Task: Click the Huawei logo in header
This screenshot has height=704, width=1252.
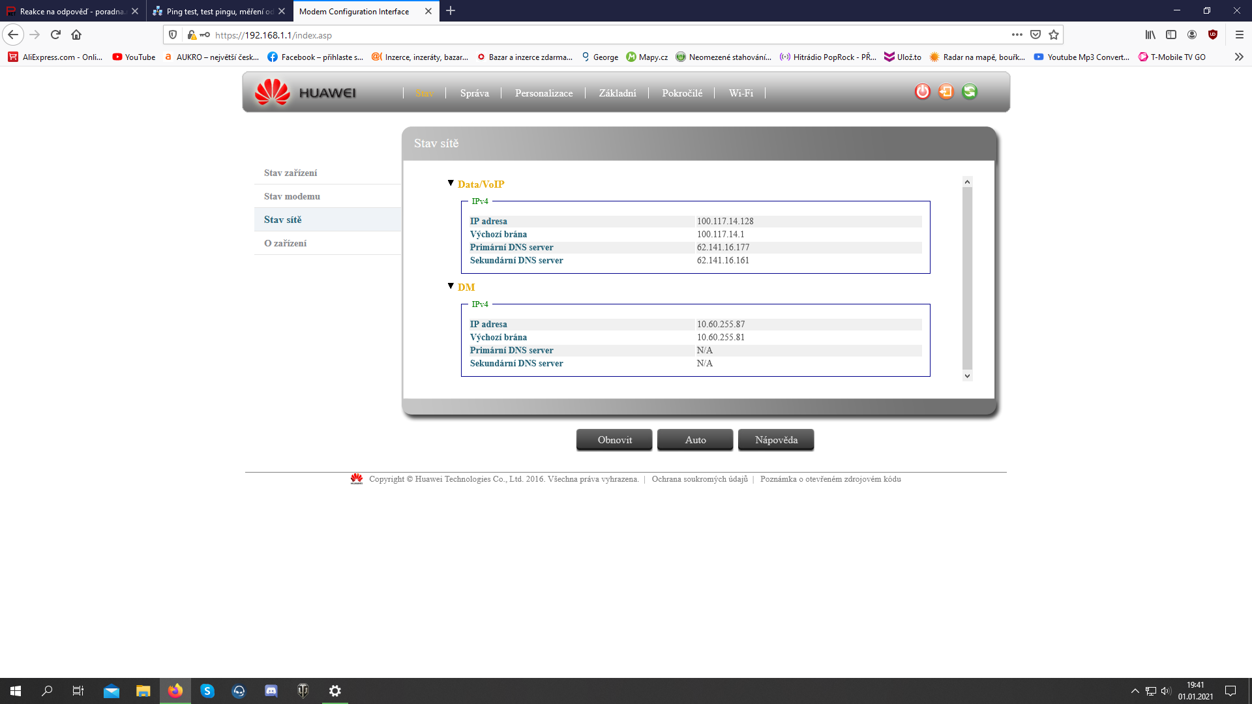Action: pos(305,93)
